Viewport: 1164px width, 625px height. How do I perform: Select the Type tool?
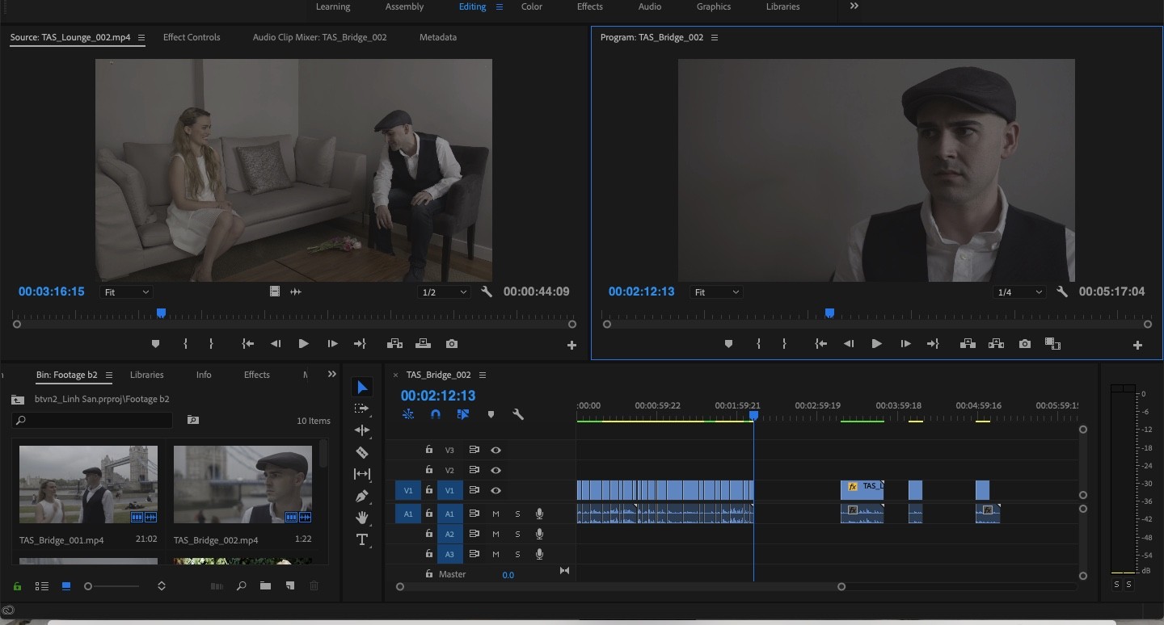click(362, 539)
